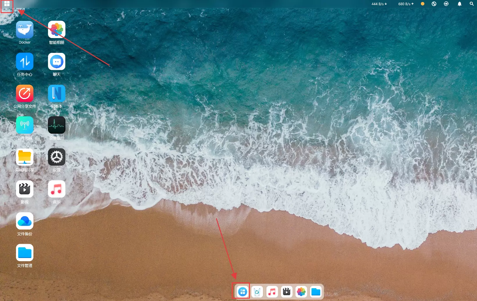The width and height of the screenshot is (477, 301).
Task: Open the 聊天 chat app
Action: pyautogui.click(x=57, y=62)
